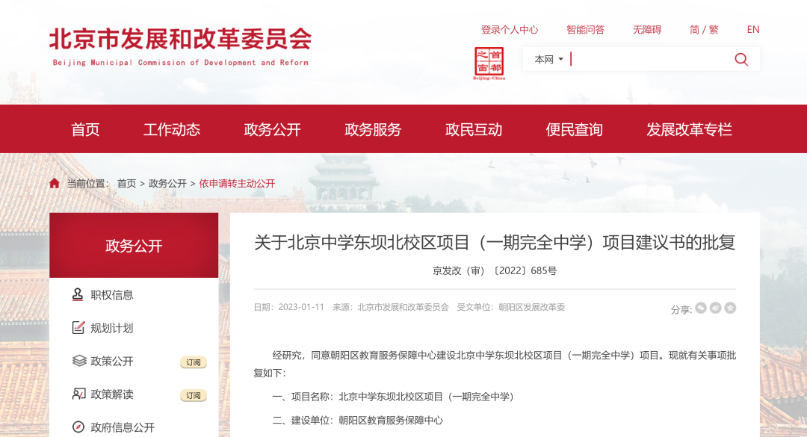Image resolution: width=807 pixels, height=437 pixels.
Task: Share article via Weibo icon
Action: (716, 308)
